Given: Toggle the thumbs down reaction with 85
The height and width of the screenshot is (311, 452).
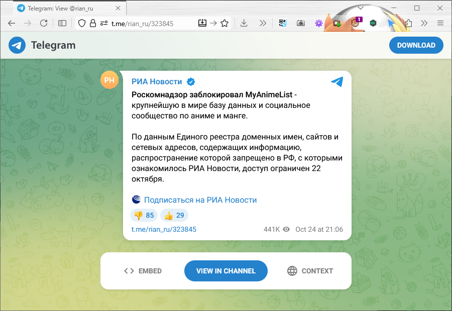Looking at the screenshot, I should pos(144,215).
